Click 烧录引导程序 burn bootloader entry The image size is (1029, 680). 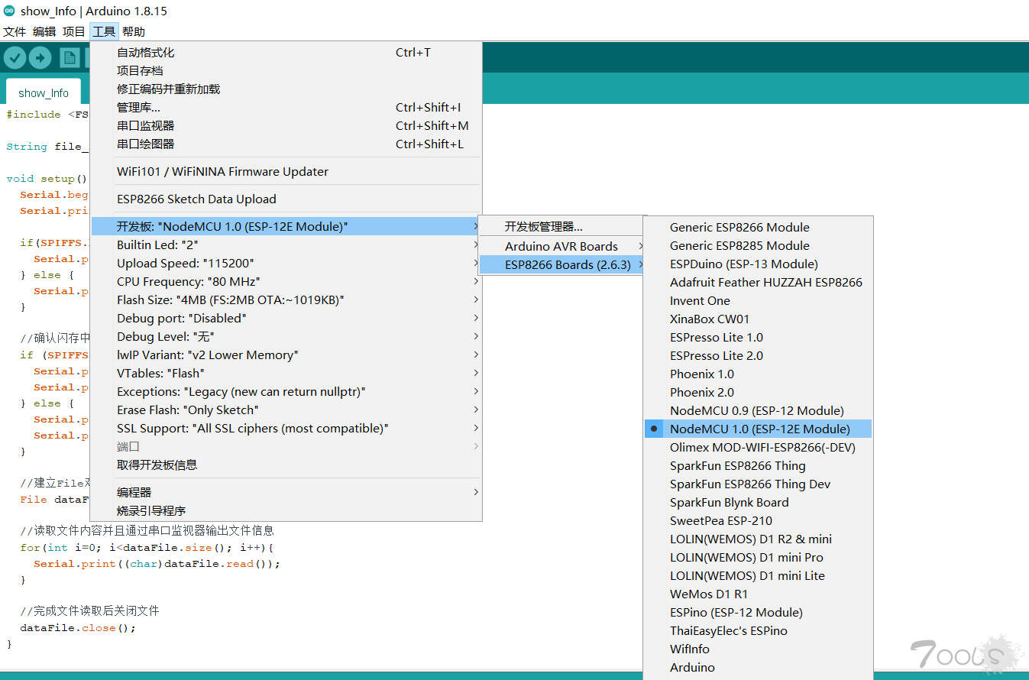pos(286,511)
